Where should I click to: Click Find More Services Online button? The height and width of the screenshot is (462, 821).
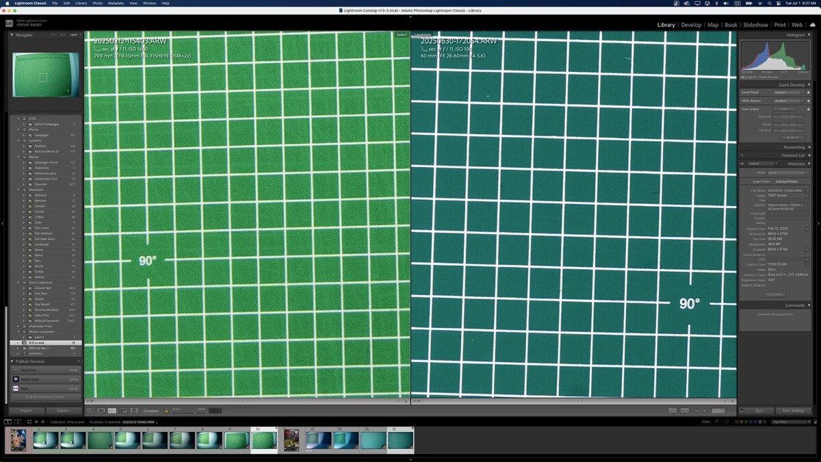(x=45, y=397)
